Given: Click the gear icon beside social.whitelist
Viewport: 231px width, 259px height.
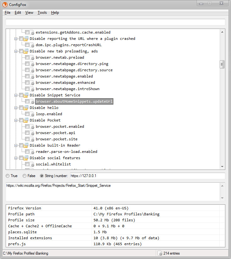Looking at the screenshot, I should (x=32, y=165).
